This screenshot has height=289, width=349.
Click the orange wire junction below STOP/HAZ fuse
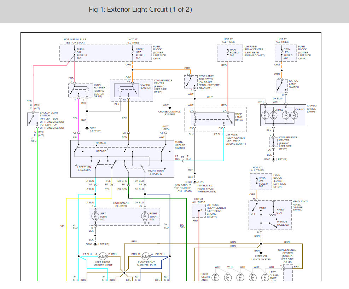133,70
